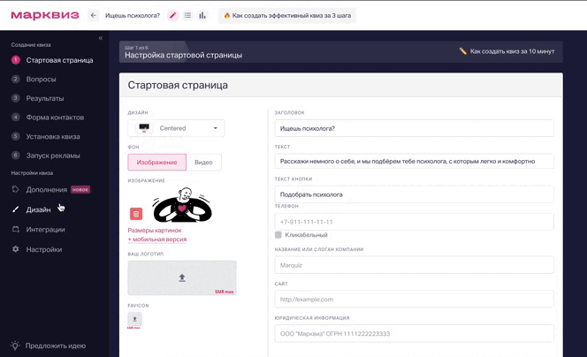Click the design template preview icon
The width and height of the screenshot is (587, 357).
144,128
